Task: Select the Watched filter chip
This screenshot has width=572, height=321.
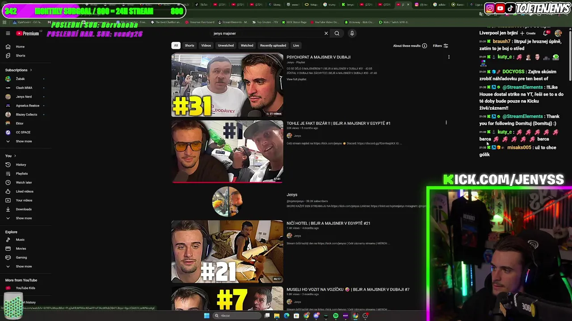Action: pyautogui.click(x=247, y=45)
